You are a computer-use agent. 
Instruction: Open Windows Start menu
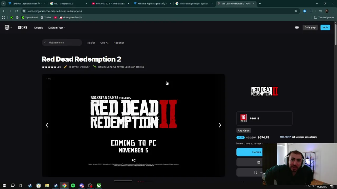(x=4, y=186)
